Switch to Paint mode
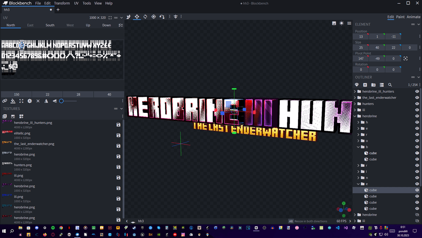 point(400,17)
